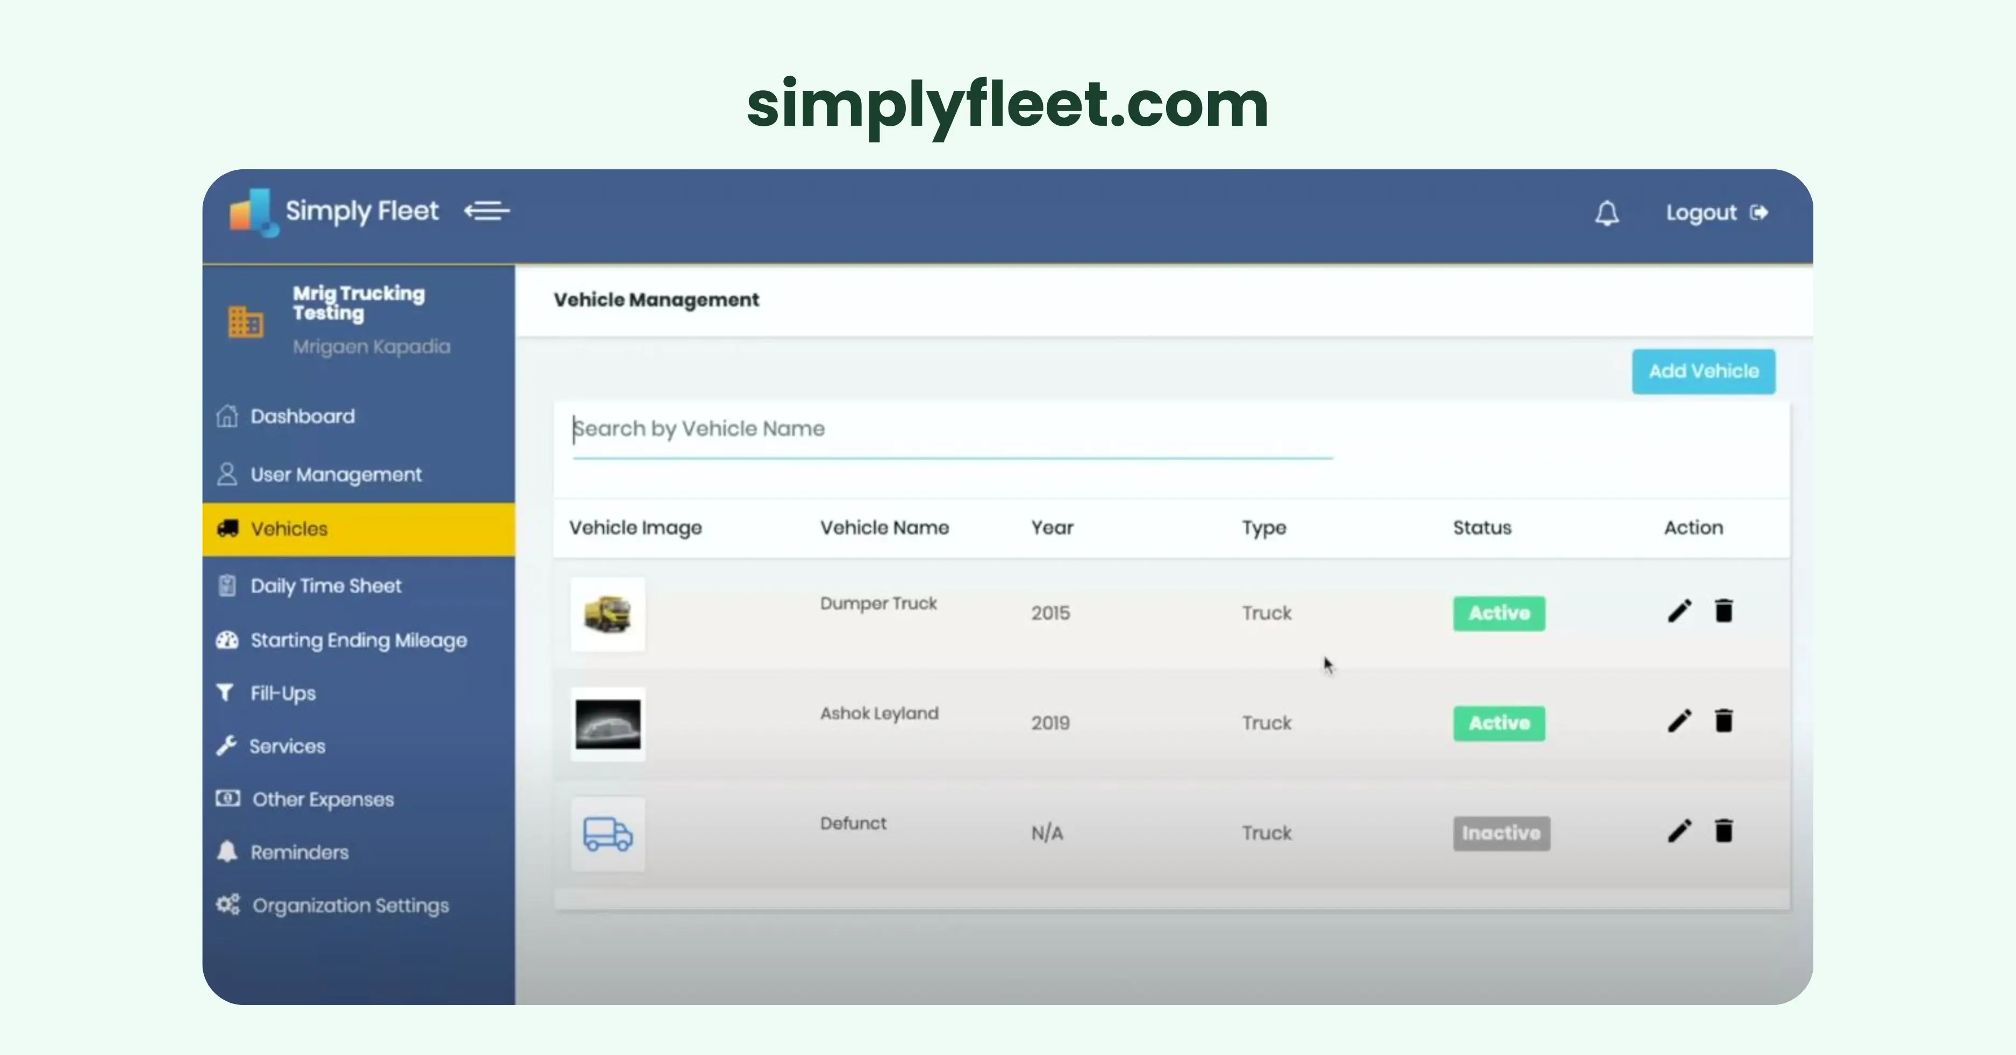Click the Year column header

click(1052, 528)
